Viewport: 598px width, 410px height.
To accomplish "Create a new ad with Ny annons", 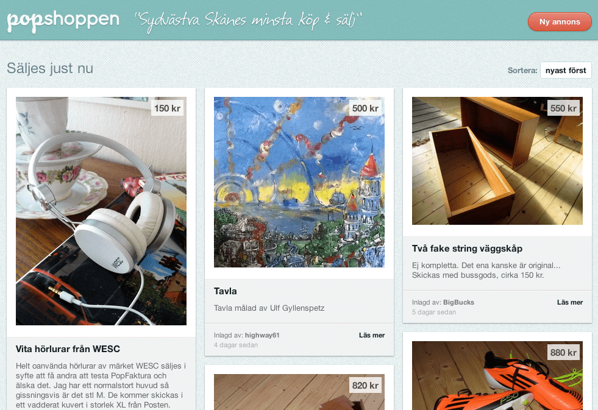I will (560, 22).
